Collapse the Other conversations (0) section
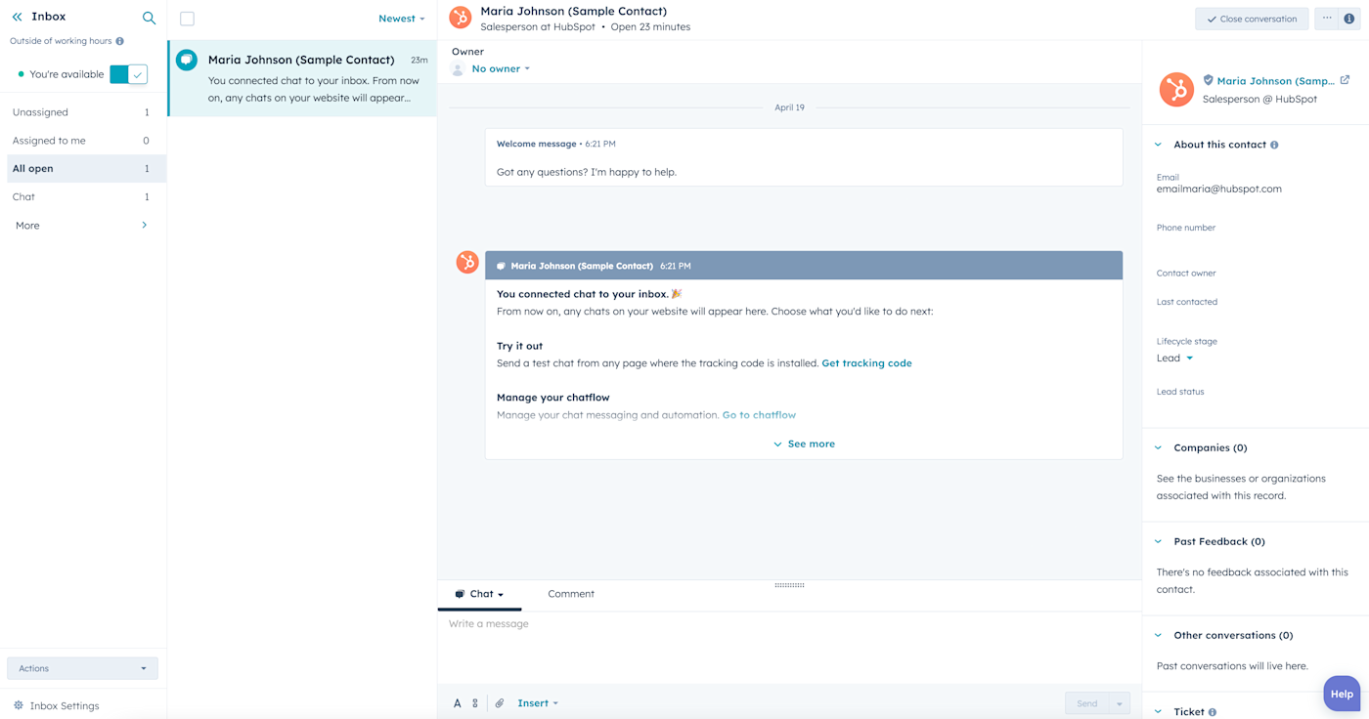Image resolution: width=1369 pixels, height=719 pixels. point(1158,635)
